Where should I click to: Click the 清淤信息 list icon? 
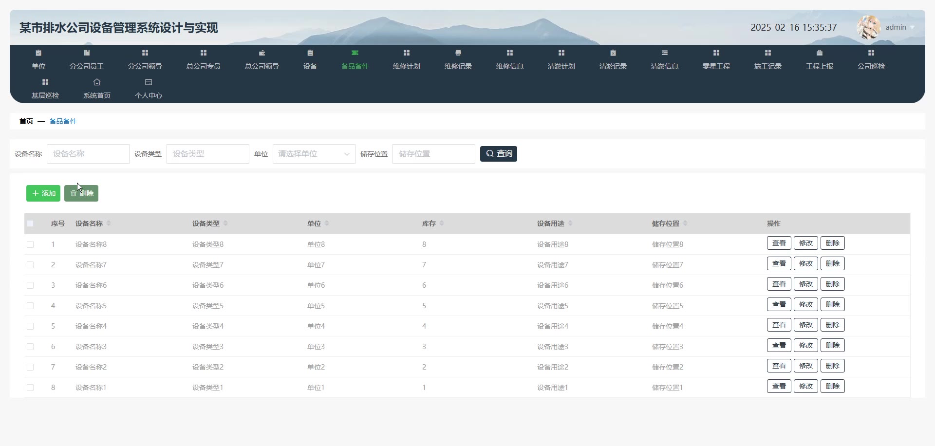coord(665,53)
